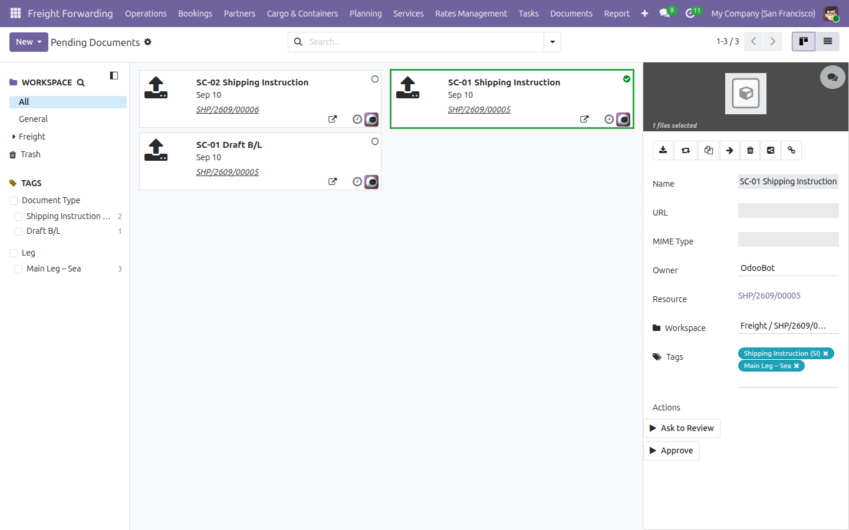Open the Workspace field dropdown
The image size is (849, 530).
click(x=788, y=326)
